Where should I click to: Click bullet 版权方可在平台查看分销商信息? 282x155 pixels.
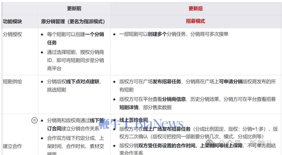click(x=197, y=103)
